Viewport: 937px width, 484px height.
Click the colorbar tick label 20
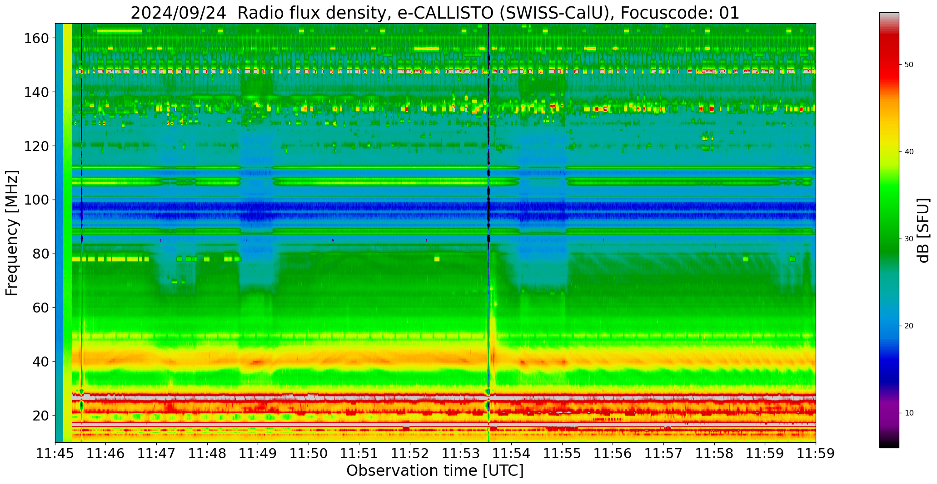tap(909, 326)
